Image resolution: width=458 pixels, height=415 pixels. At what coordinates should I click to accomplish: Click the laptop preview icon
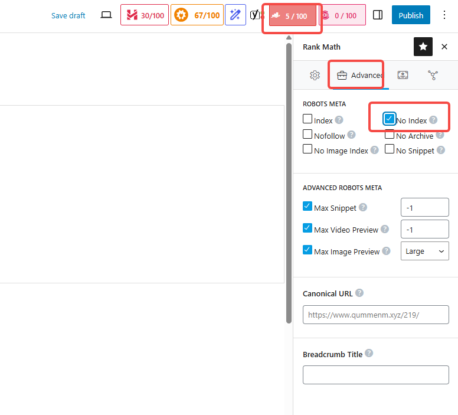(106, 15)
